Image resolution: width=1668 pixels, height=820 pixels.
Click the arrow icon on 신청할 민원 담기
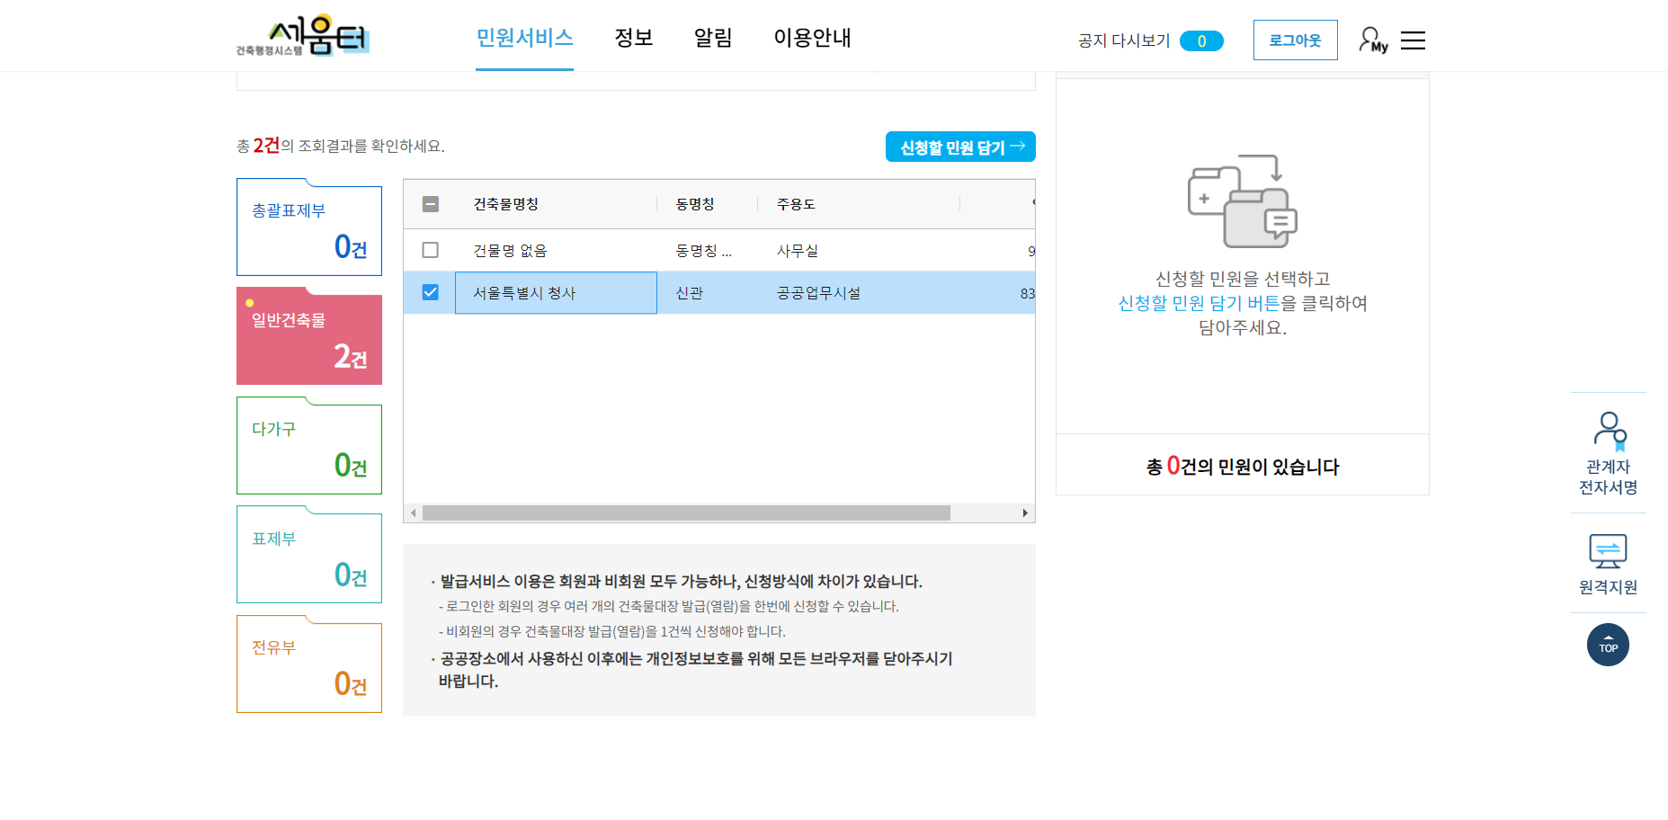tap(1018, 146)
